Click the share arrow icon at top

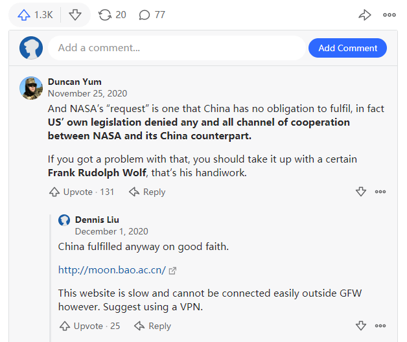(x=365, y=14)
